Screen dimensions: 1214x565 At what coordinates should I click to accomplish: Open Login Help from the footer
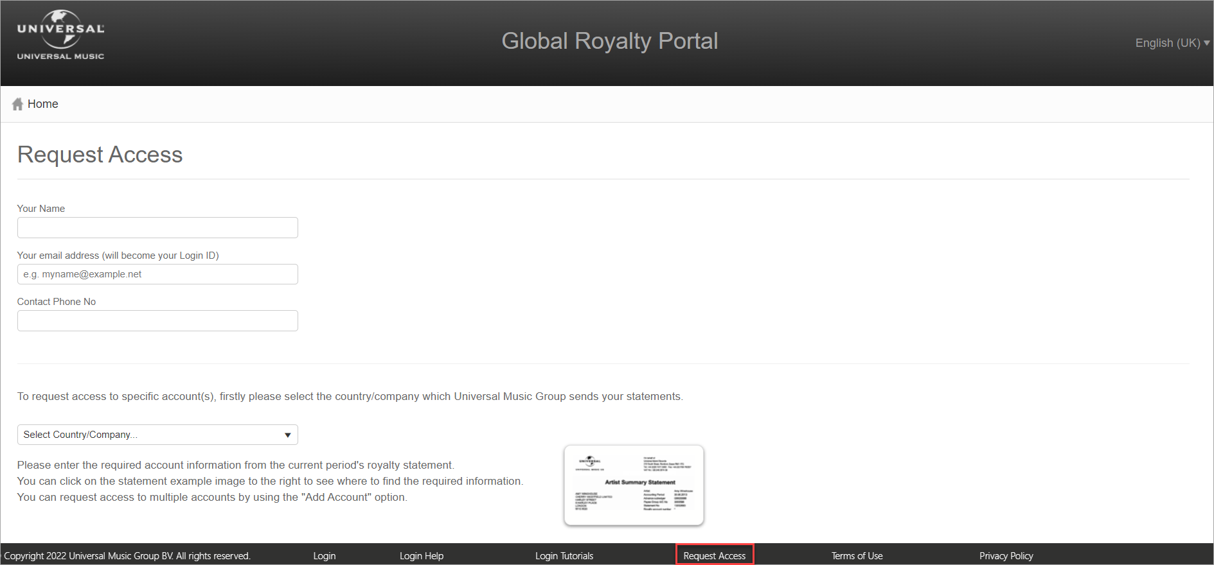(422, 556)
